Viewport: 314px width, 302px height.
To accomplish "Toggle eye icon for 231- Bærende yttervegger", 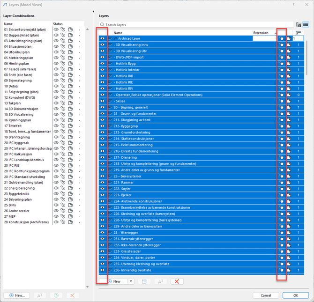I will pos(103,239).
